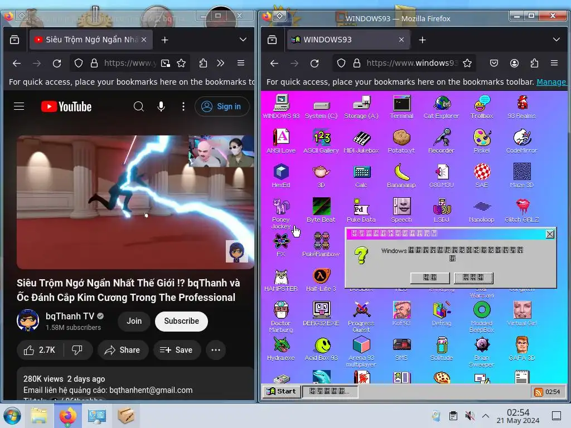Open the Acid Box 93 smiley icon
The width and height of the screenshot is (571, 428).
pos(321,349)
